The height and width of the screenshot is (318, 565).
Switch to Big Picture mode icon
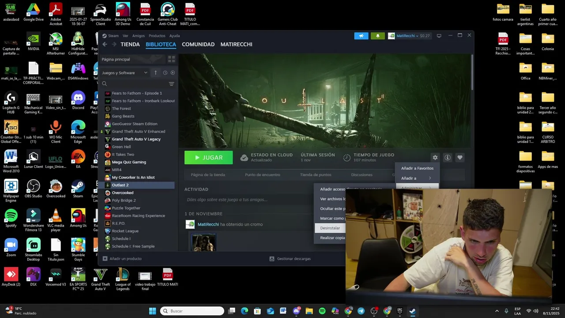click(439, 36)
